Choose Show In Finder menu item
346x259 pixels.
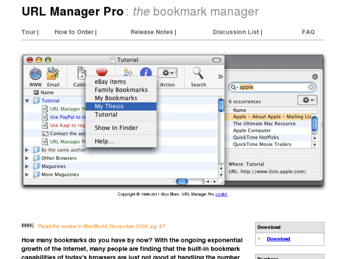click(121, 128)
